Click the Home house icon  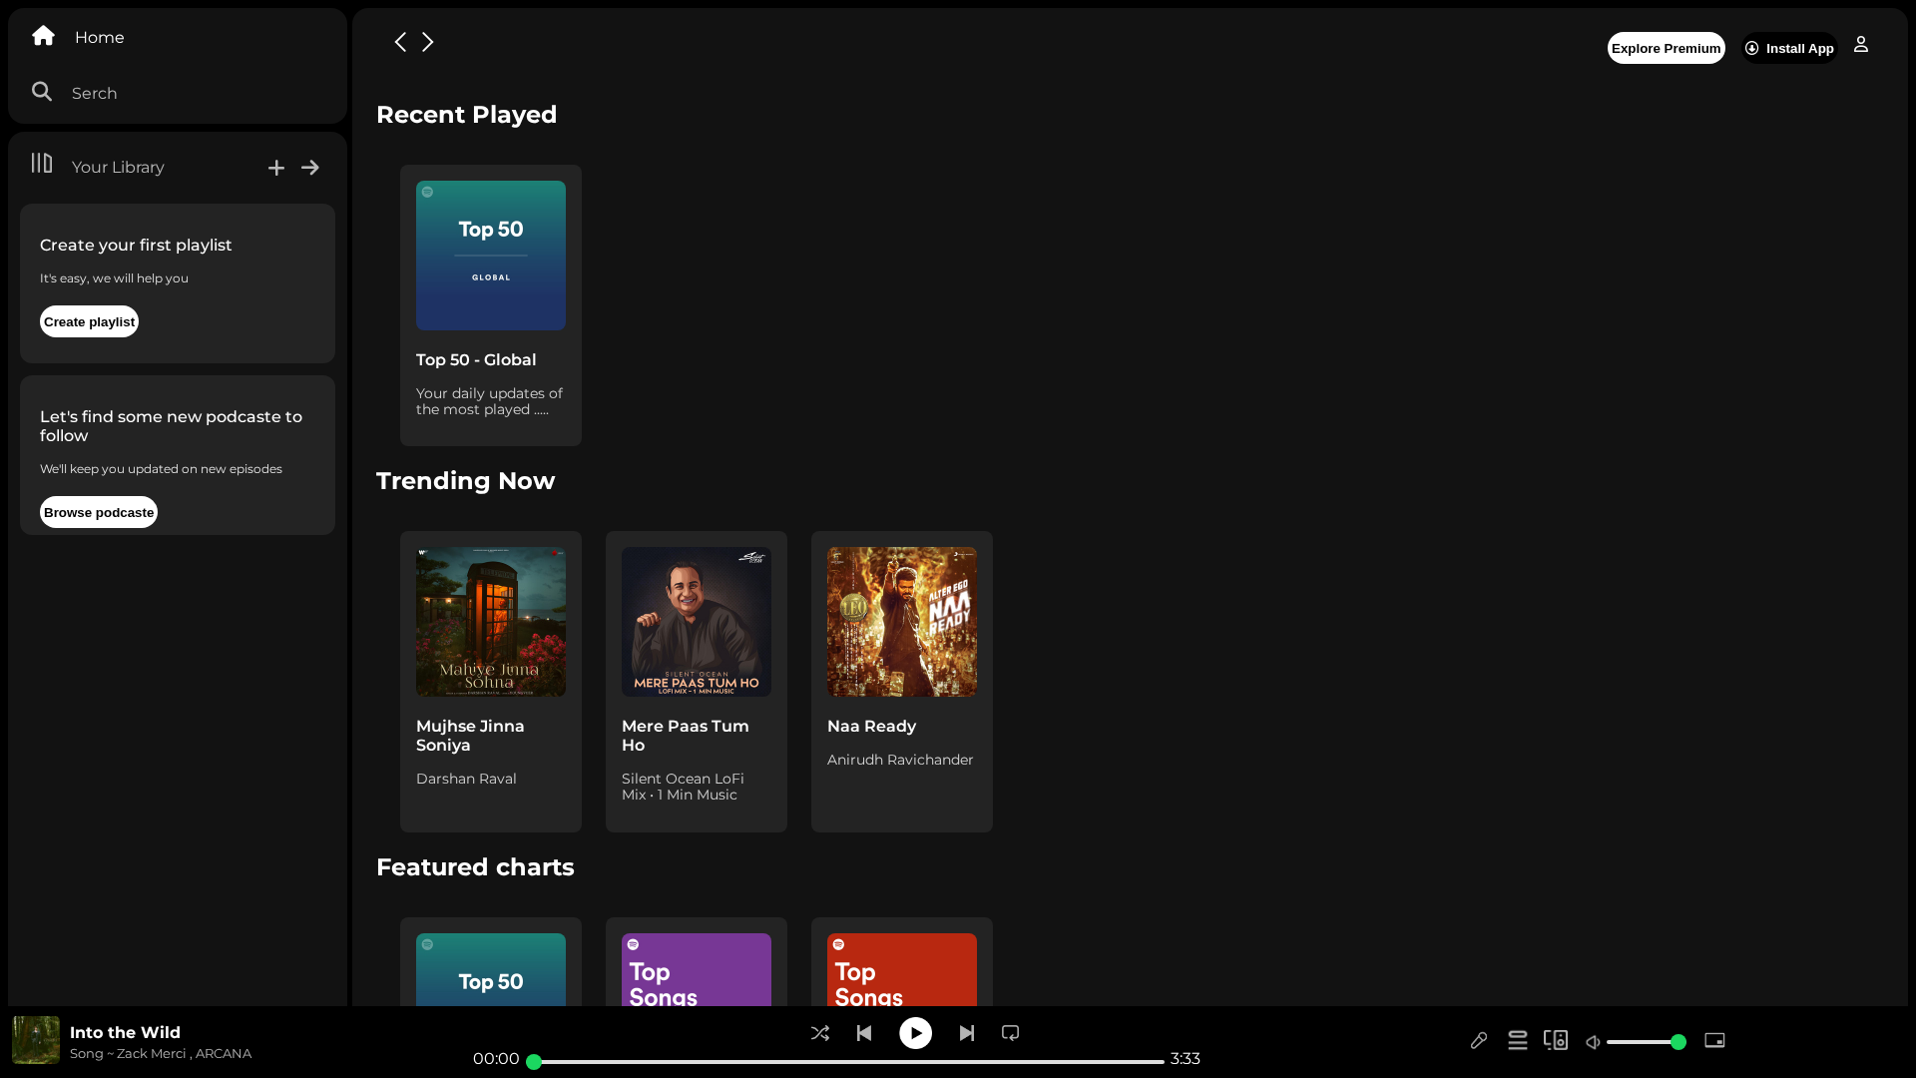(43, 36)
